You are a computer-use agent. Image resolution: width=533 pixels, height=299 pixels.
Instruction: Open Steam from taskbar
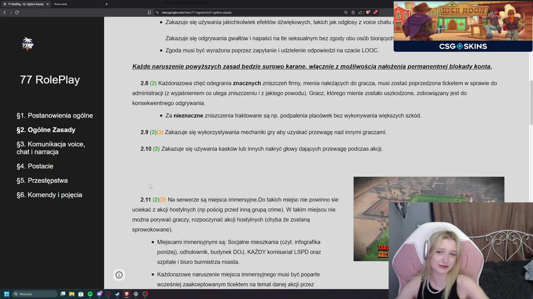click(x=117, y=294)
